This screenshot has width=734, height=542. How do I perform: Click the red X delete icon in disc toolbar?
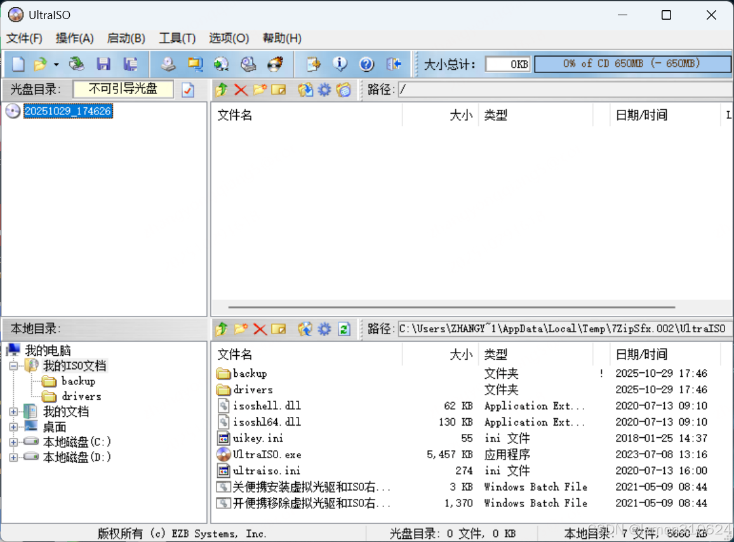241,90
